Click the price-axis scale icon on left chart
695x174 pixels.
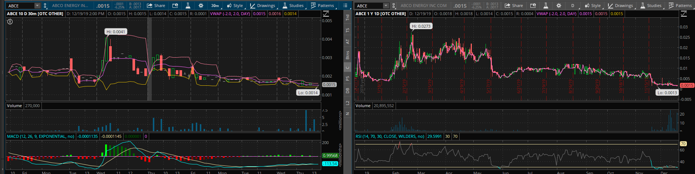(326, 14)
